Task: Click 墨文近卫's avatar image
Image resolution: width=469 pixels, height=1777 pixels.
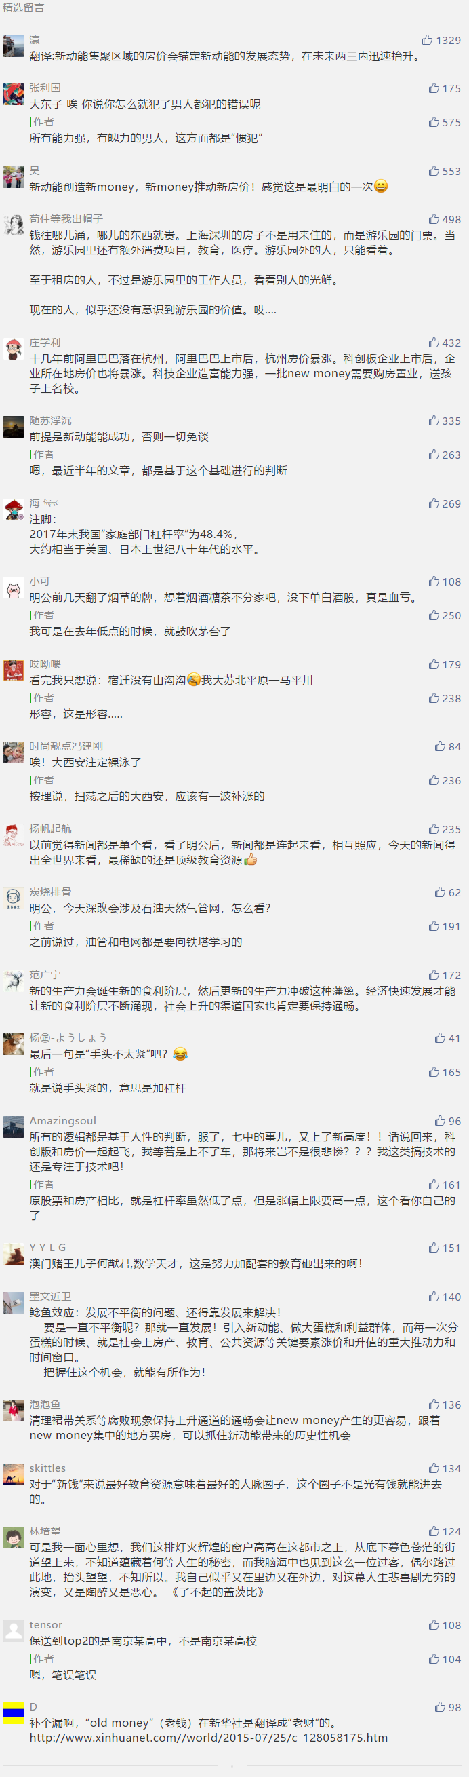Action: coord(14,1303)
